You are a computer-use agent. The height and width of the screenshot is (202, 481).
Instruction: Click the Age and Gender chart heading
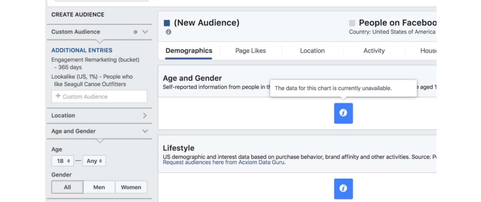pos(192,78)
